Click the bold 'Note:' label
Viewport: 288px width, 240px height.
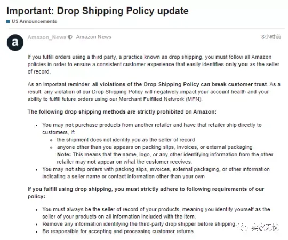[x=64, y=155]
